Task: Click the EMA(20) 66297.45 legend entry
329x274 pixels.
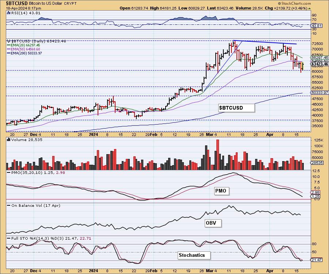Action: (25, 45)
